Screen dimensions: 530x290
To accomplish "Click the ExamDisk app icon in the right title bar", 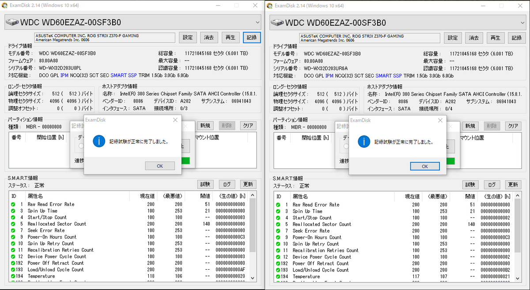I will tap(269, 5).
